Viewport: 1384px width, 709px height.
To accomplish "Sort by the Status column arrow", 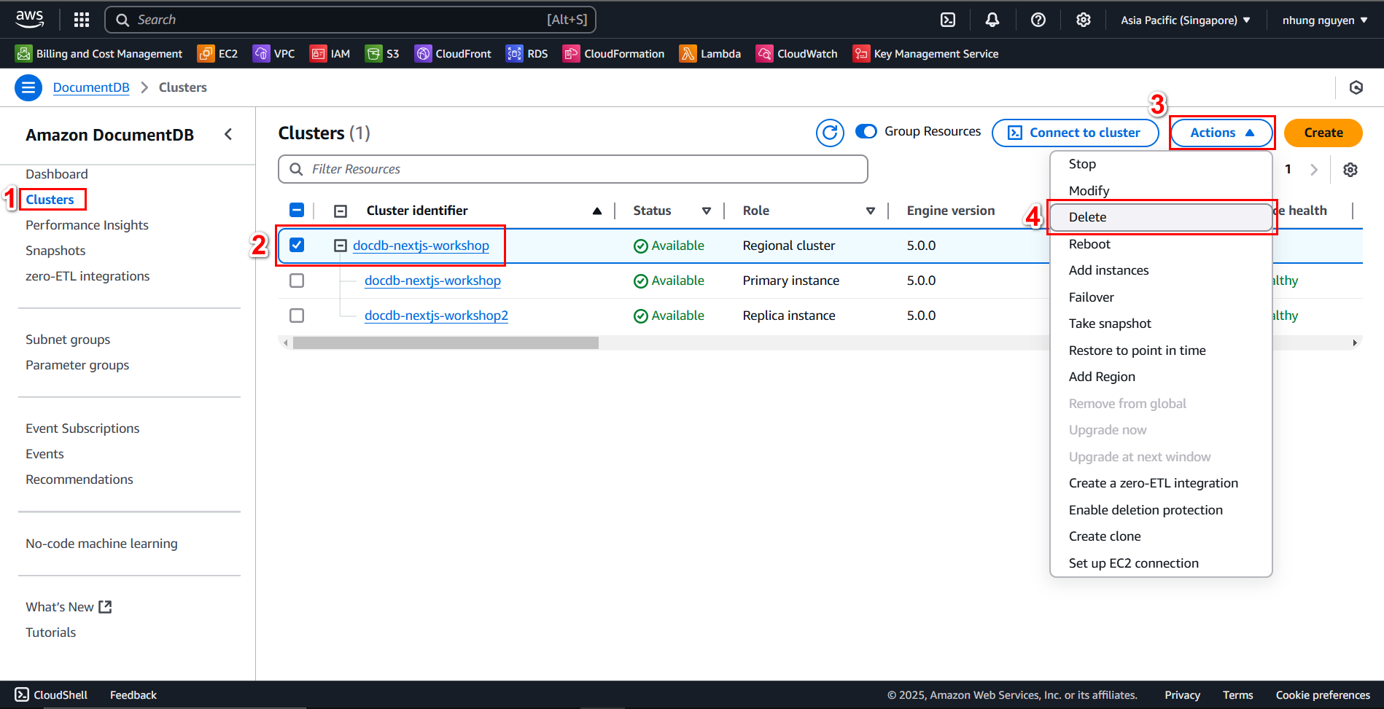I will (x=707, y=211).
